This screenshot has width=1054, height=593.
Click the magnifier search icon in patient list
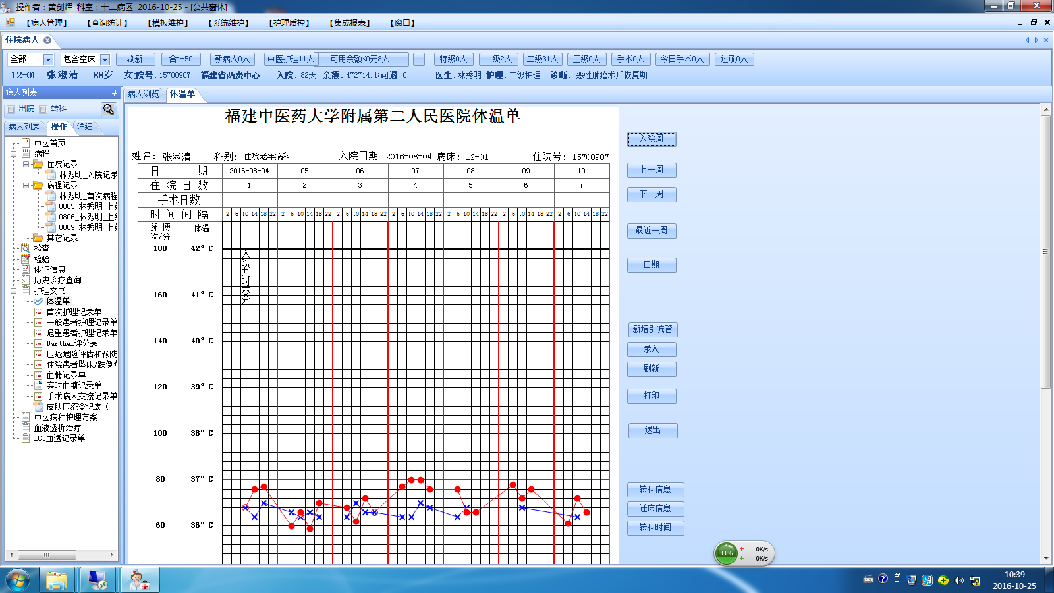[109, 109]
